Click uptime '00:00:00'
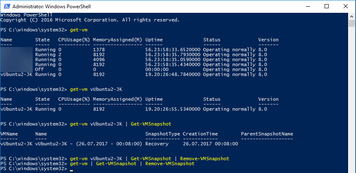The width and height of the screenshot is (356, 173). click(x=157, y=69)
